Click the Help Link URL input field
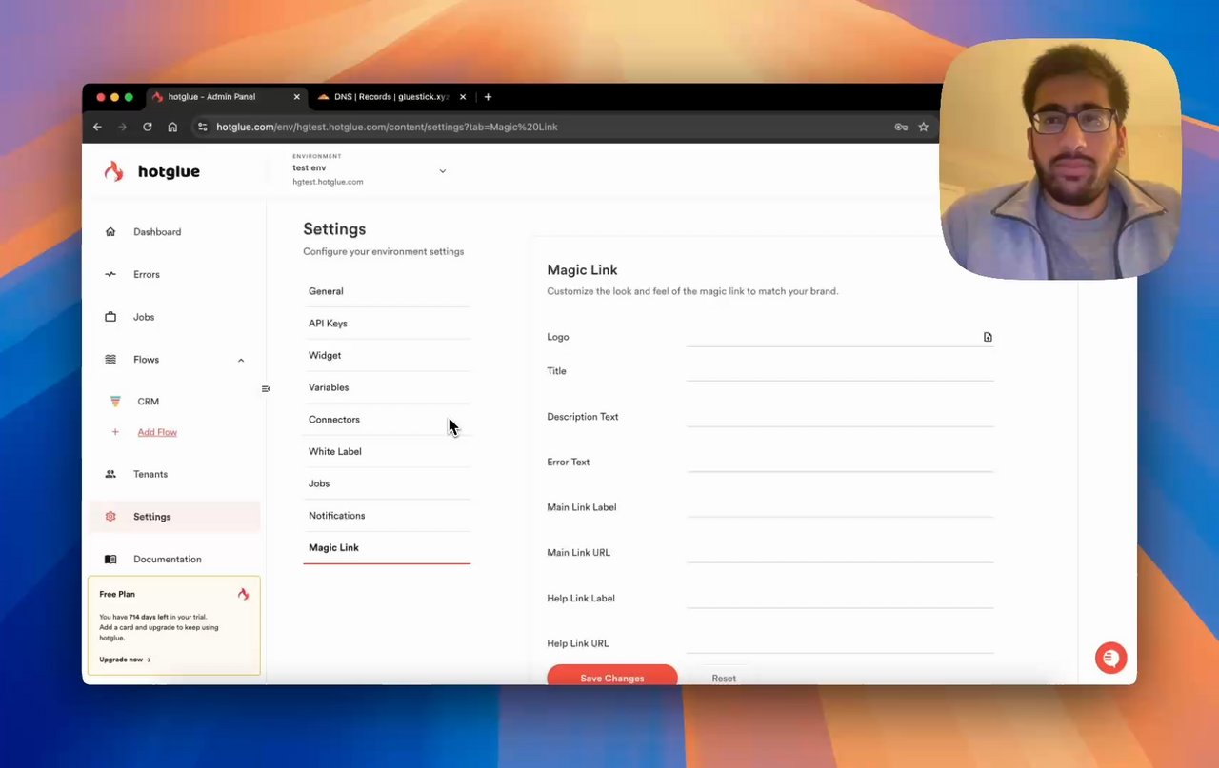The height and width of the screenshot is (768, 1219). pos(840,643)
